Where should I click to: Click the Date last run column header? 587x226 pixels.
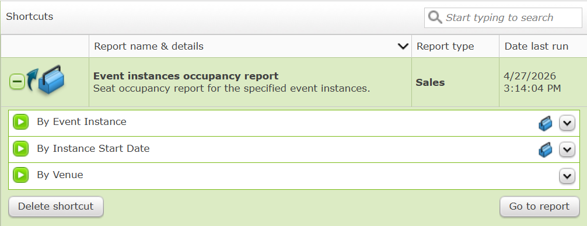[x=543, y=46]
